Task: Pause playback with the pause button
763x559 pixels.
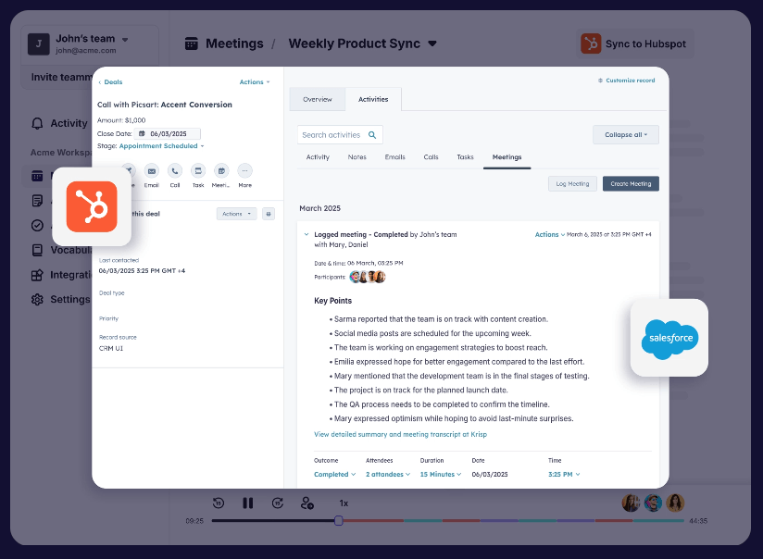Action: 247,503
